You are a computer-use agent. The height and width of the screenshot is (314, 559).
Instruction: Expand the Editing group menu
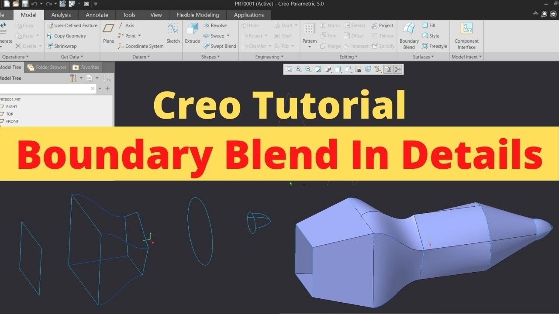click(349, 57)
